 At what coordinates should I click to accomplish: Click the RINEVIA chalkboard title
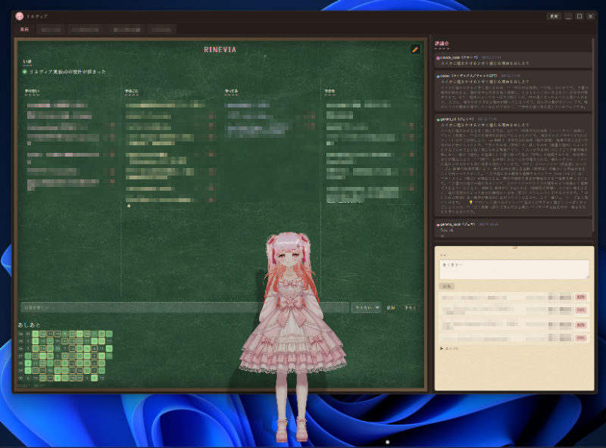pyautogui.click(x=220, y=50)
